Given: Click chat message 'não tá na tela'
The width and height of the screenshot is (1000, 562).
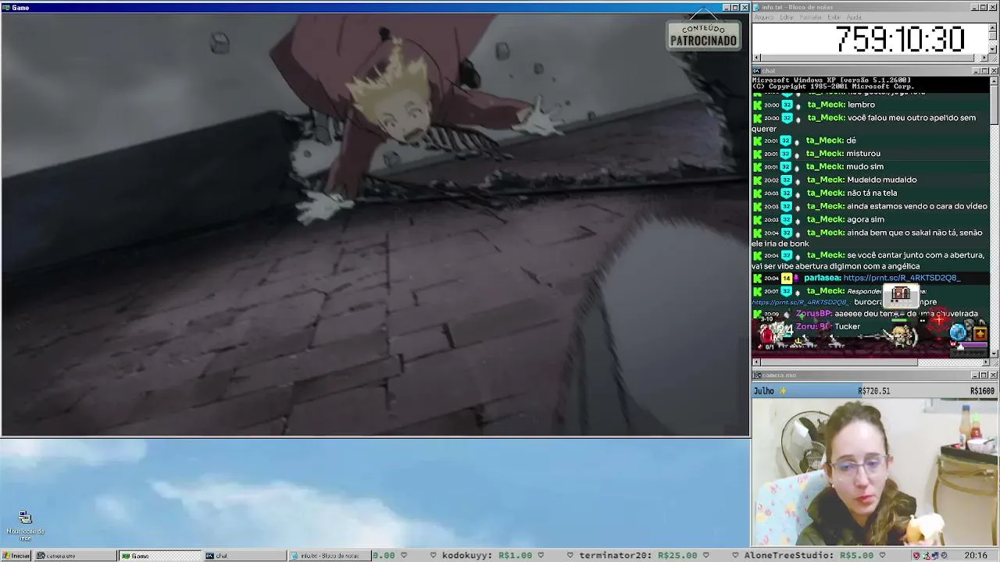Looking at the screenshot, I should point(872,194).
